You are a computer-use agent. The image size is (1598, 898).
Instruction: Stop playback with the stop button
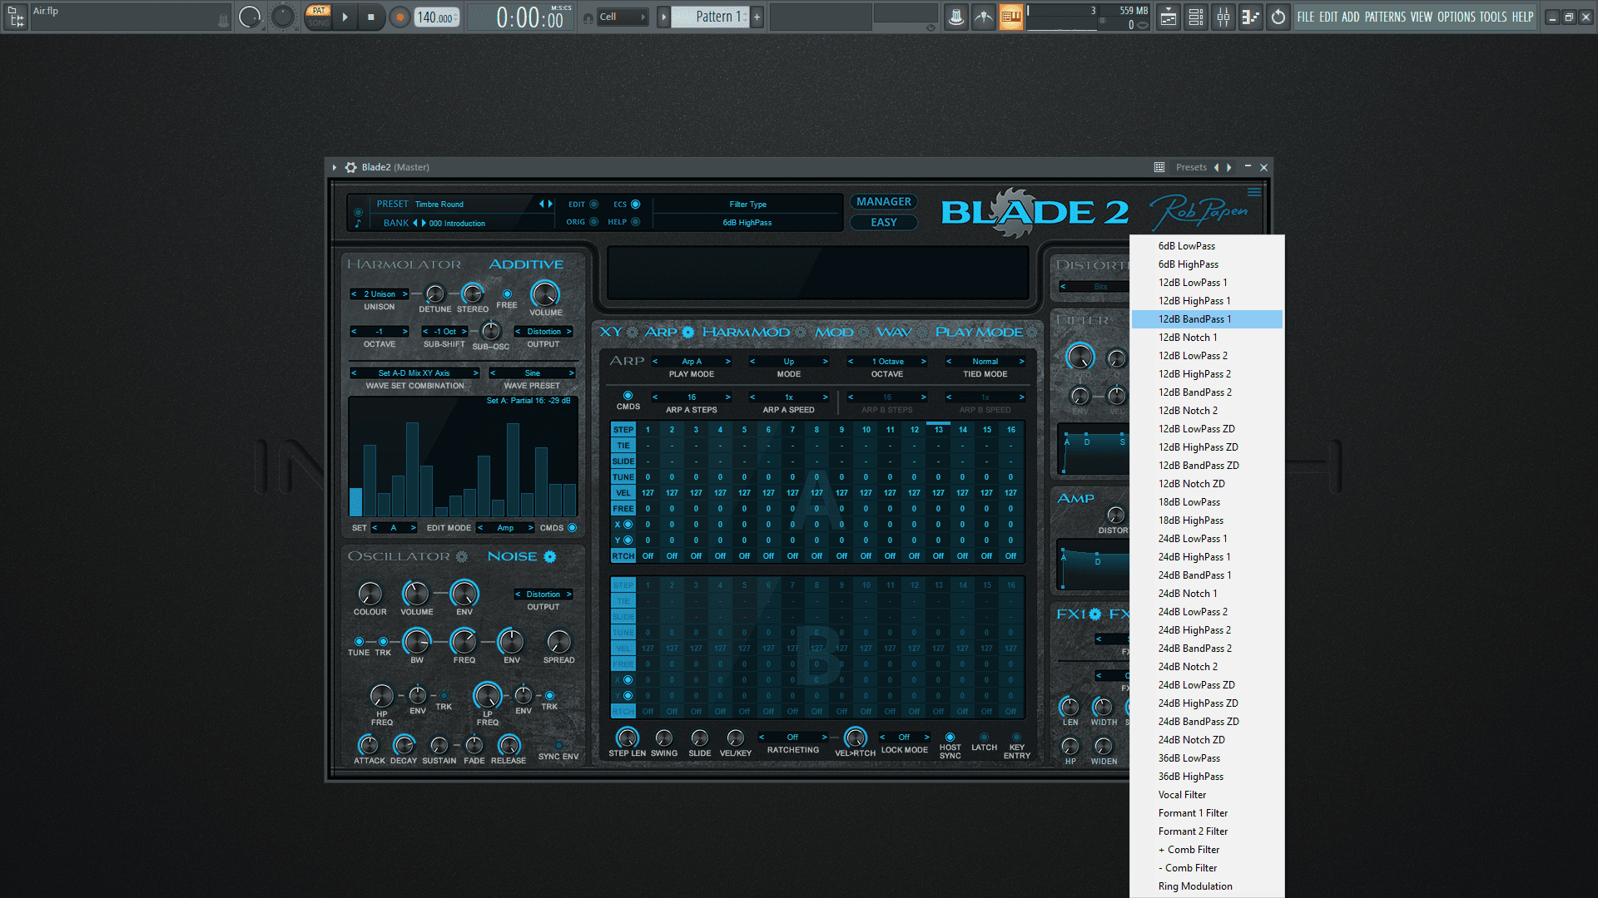pyautogui.click(x=371, y=17)
